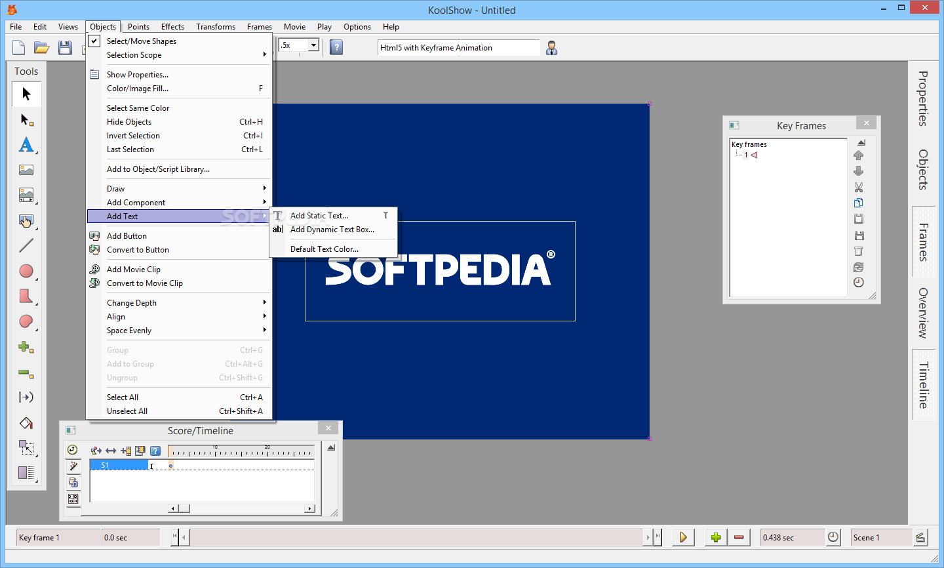
Task: Expand the Space Evenly submenu
Action: tap(179, 331)
